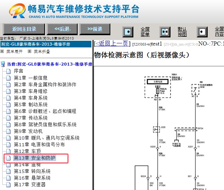This screenshot has width=224, height=190.
Task: Open 第15章 转向系统
Action: [32, 171]
